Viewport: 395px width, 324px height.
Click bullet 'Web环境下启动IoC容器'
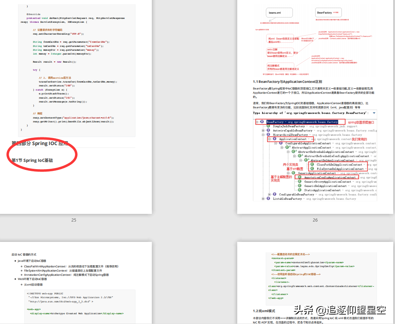(32, 279)
